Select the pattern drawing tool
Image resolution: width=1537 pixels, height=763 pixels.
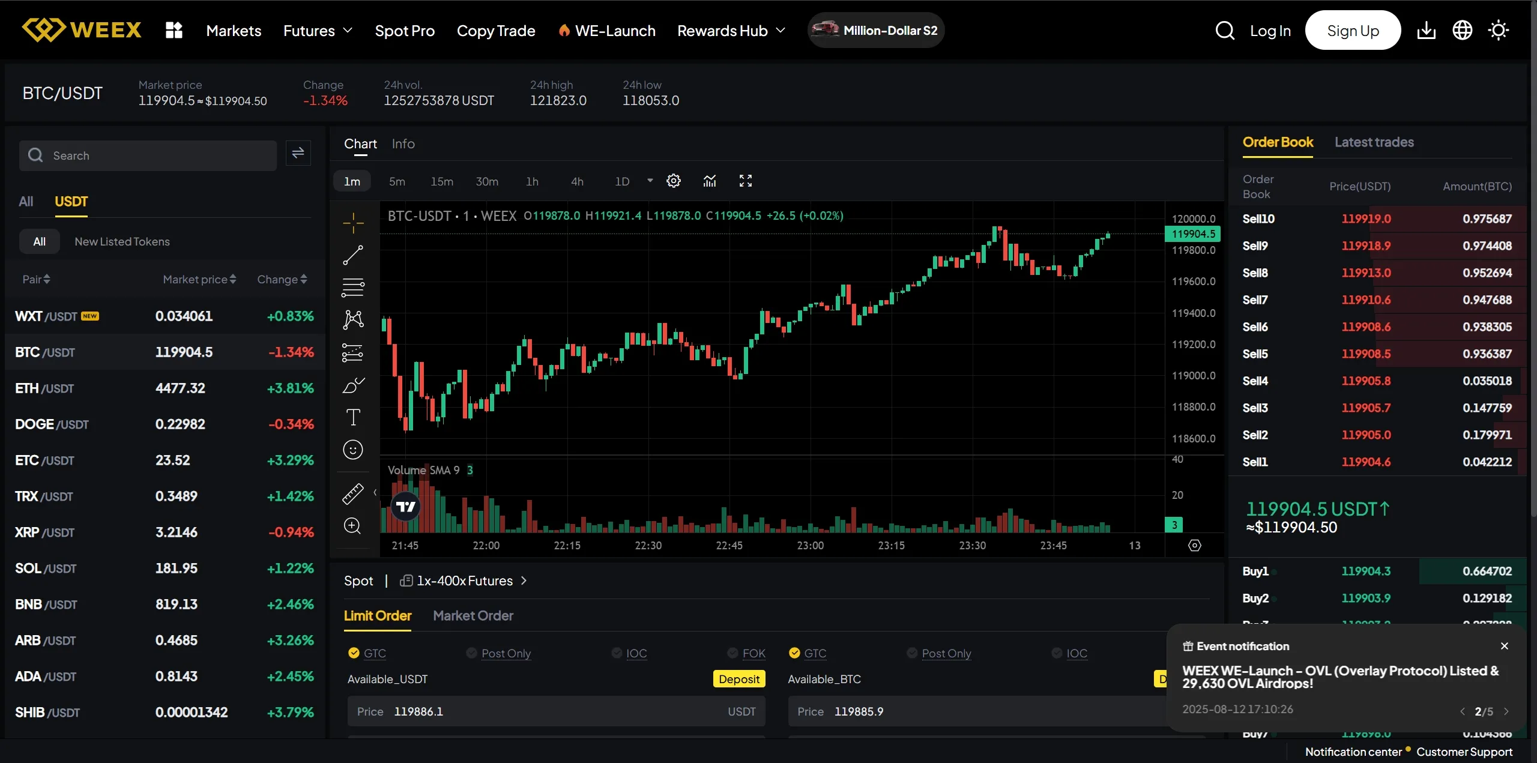click(353, 320)
